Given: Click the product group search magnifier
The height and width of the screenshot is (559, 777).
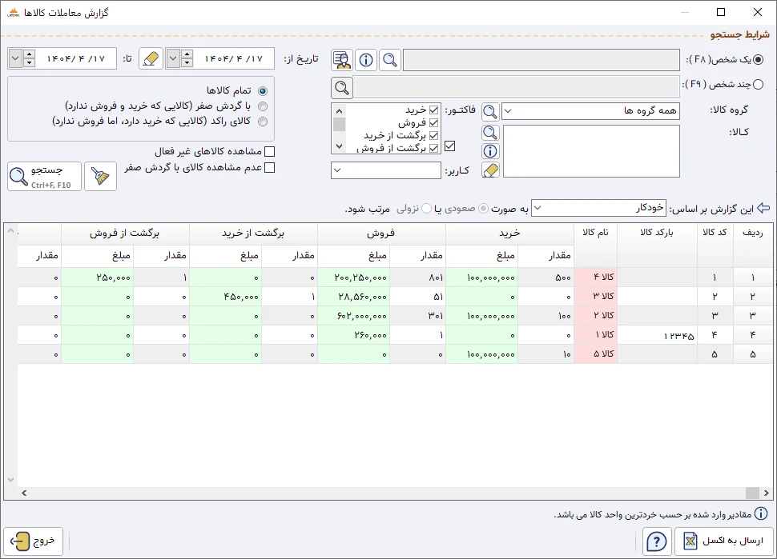Looking at the screenshot, I should tap(490, 111).
